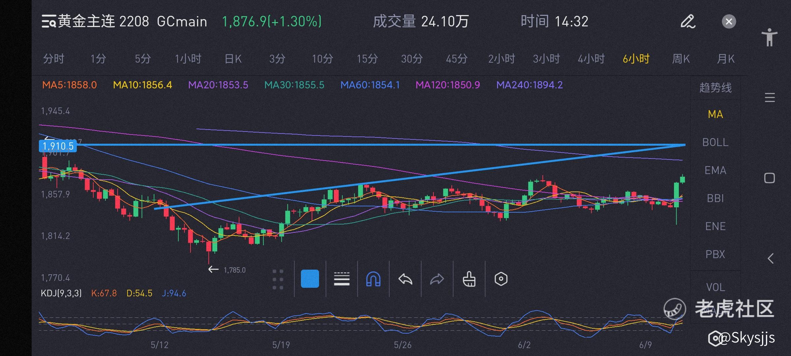Open drawing settings hexagon icon
Viewport: 791px width, 356px height.
click(x=501, y=279)
